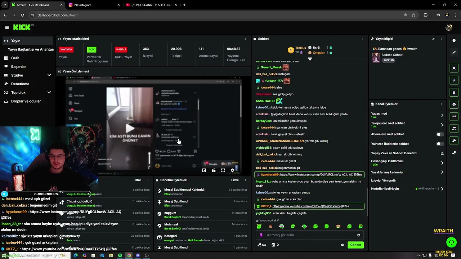Click the purple microphone icon in chat input
Viewport: 461px width, 259px height.
(x=261, y=235)
